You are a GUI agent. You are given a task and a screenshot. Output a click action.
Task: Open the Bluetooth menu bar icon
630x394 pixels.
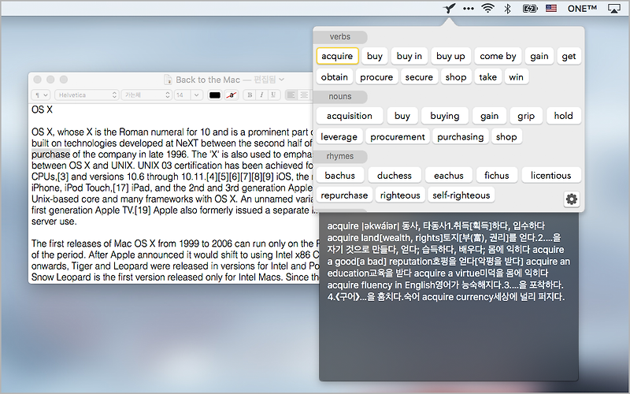(507, 9)
